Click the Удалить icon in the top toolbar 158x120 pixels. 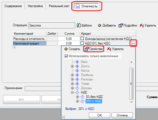click(142, 25)
